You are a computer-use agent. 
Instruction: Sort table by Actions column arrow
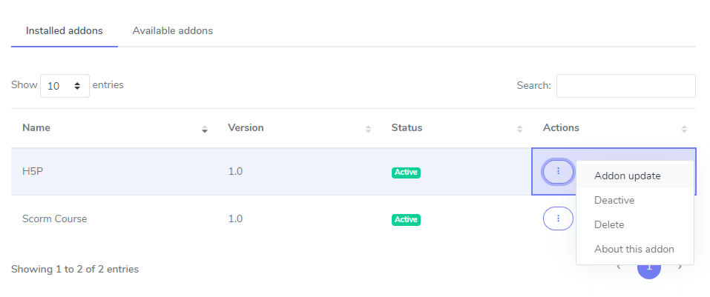click(683, 128)
